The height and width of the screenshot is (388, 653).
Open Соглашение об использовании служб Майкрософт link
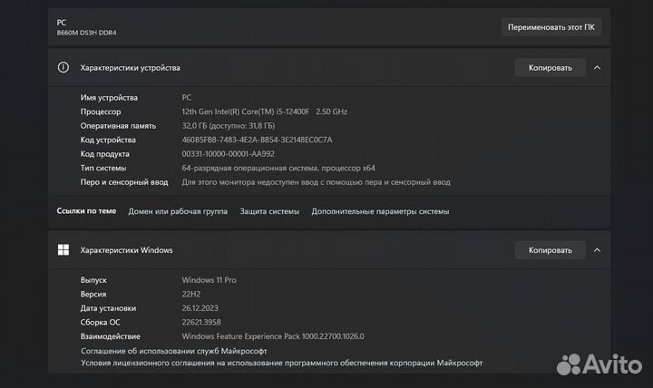173,351
